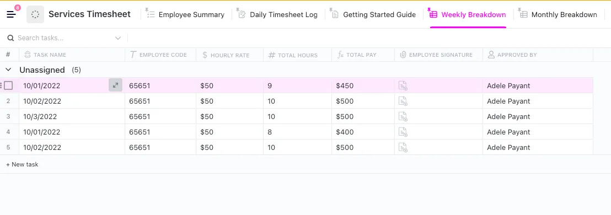Image resolution: width=611 pixels, height=215 pixels.
Task: Click Adele Payant in the first row
Action: coord(508,85)
